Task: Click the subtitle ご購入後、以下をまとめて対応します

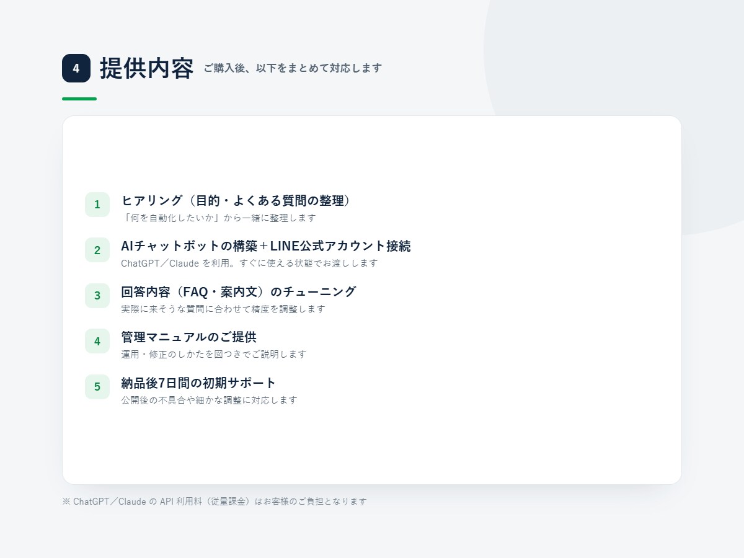Action: click(293, 68)
